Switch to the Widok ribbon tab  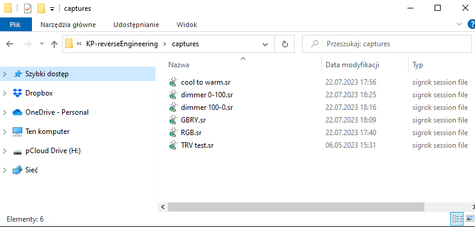187,25
